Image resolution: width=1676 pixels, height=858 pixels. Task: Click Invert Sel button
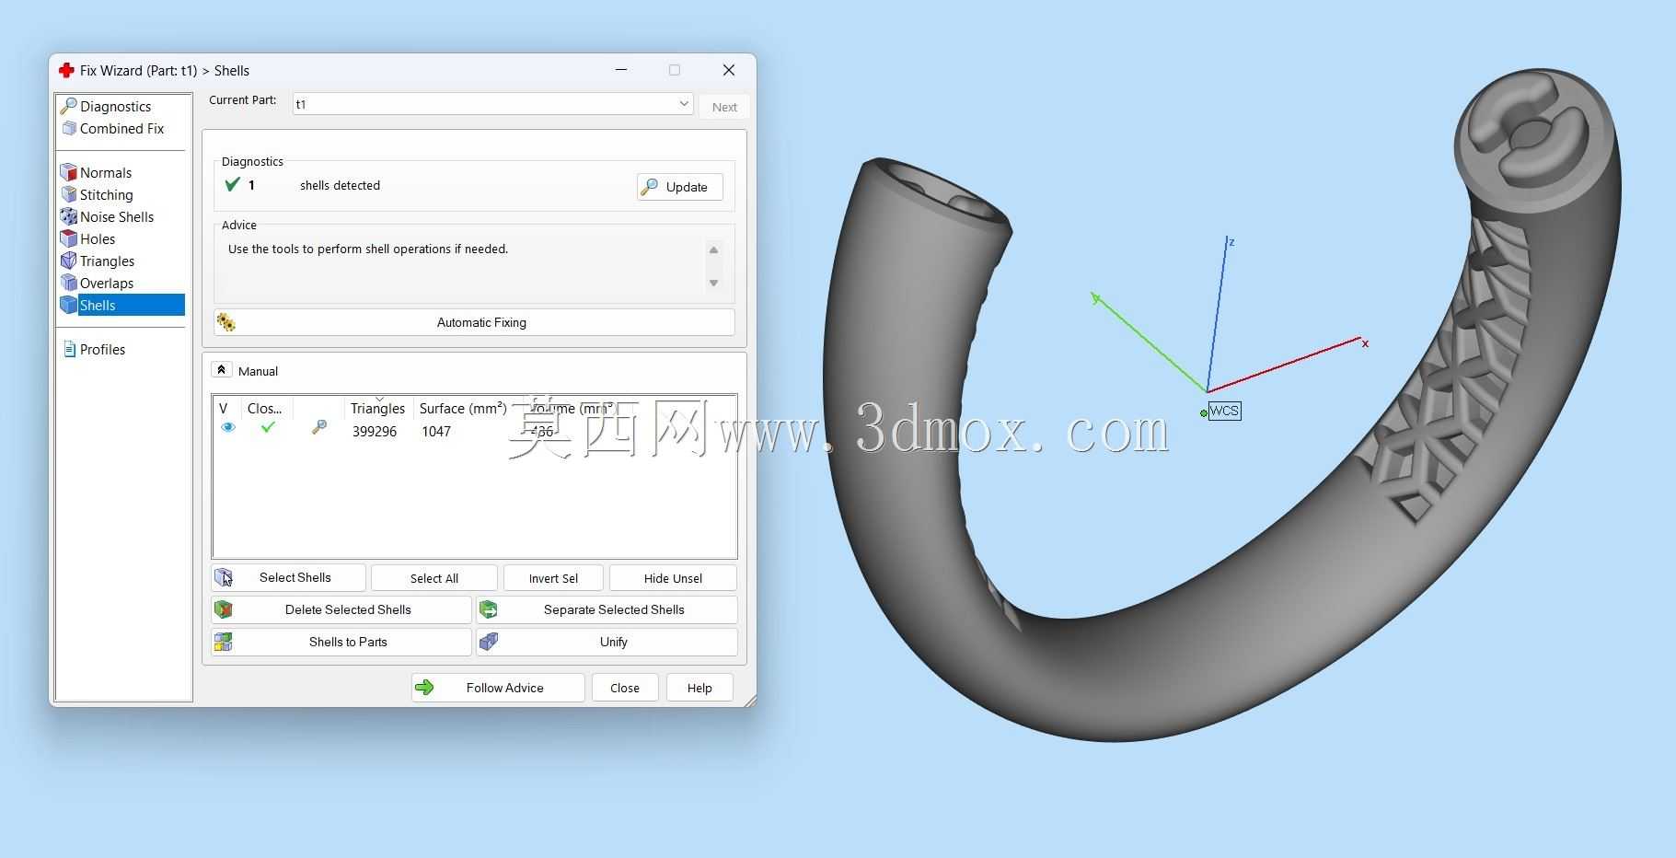click(x=553, y=578)
